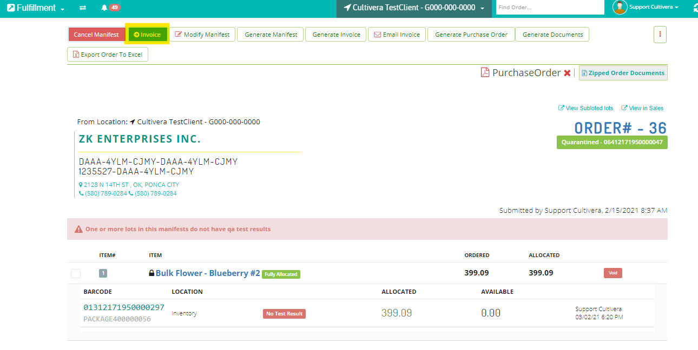Open notifications bell with 49 badge
Screen dimensions: 698x350
(110, 8)
